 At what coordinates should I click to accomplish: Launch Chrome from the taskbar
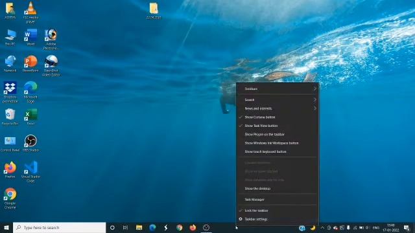pos(179,228)
